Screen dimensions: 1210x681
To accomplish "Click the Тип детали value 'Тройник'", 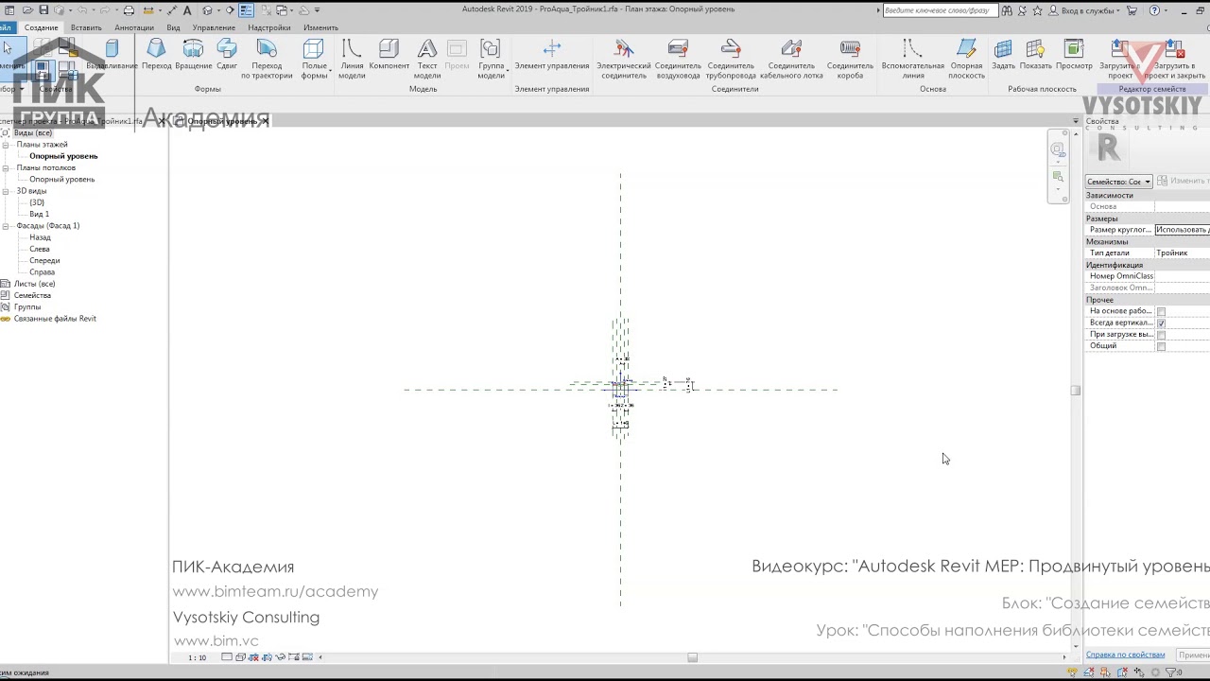I will 1182,253.
